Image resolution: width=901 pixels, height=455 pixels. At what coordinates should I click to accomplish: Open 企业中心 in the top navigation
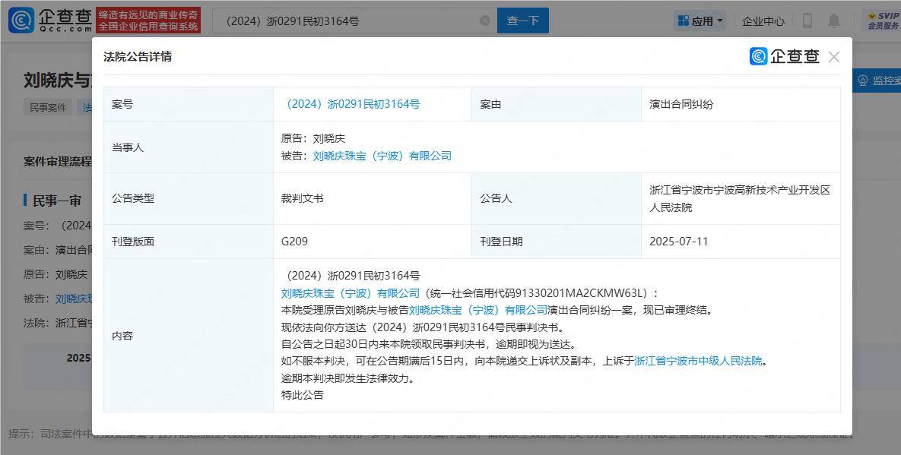point(763,21)
